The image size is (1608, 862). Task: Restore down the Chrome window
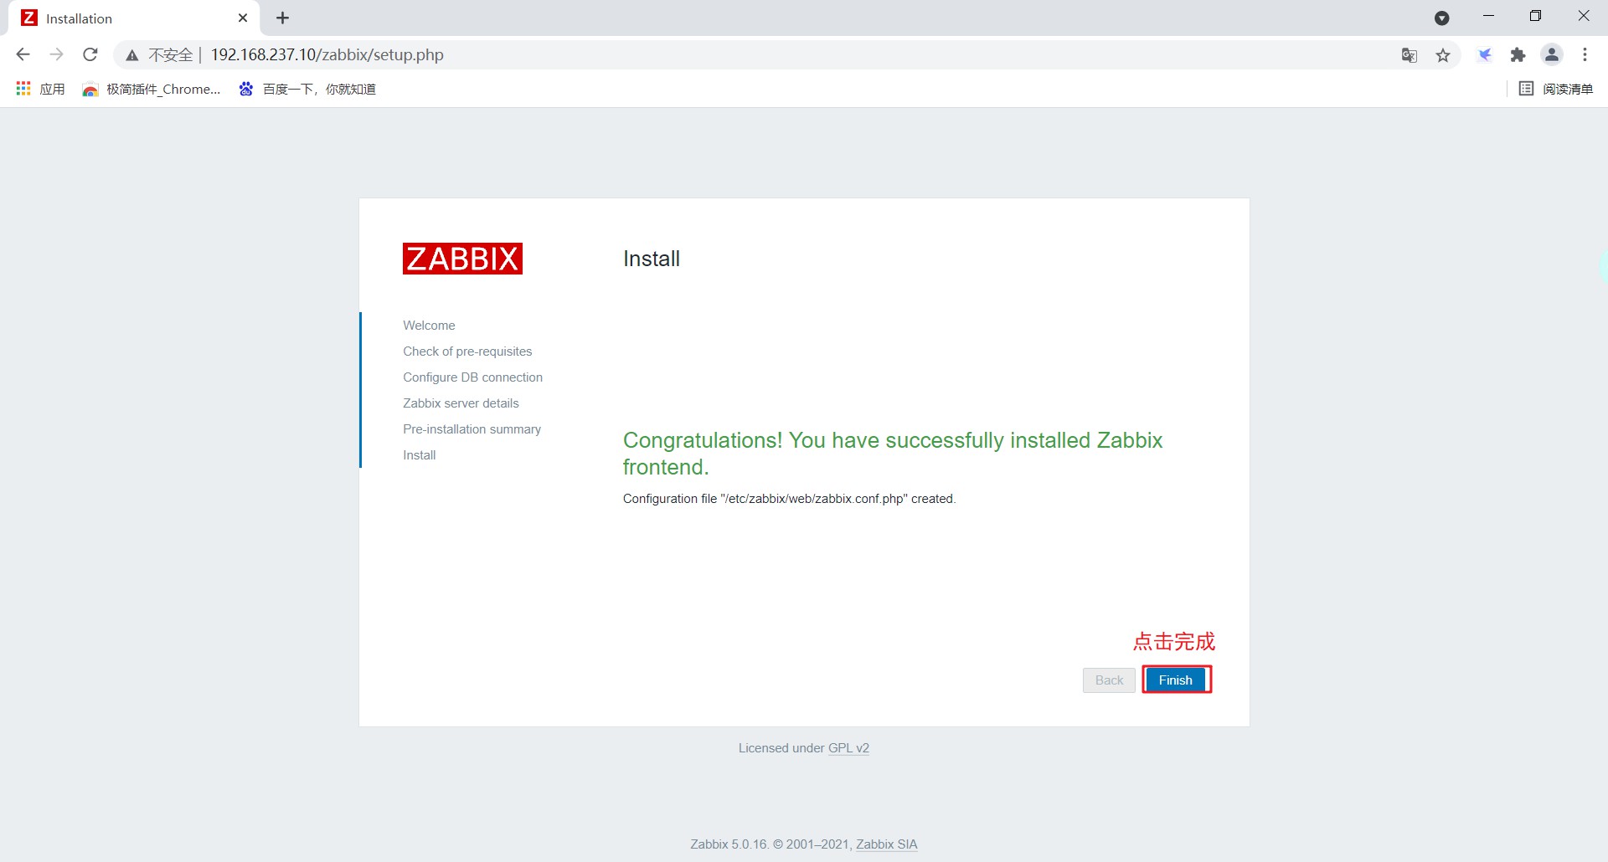1535,17
